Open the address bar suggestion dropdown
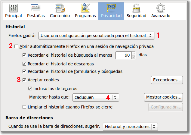Screen dimensions: 191x135 [130, 127]
